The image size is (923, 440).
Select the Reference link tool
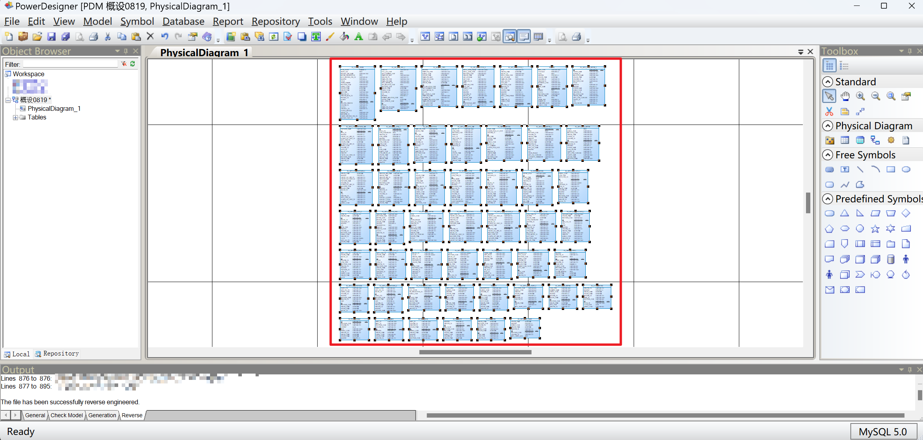point(875,140)
